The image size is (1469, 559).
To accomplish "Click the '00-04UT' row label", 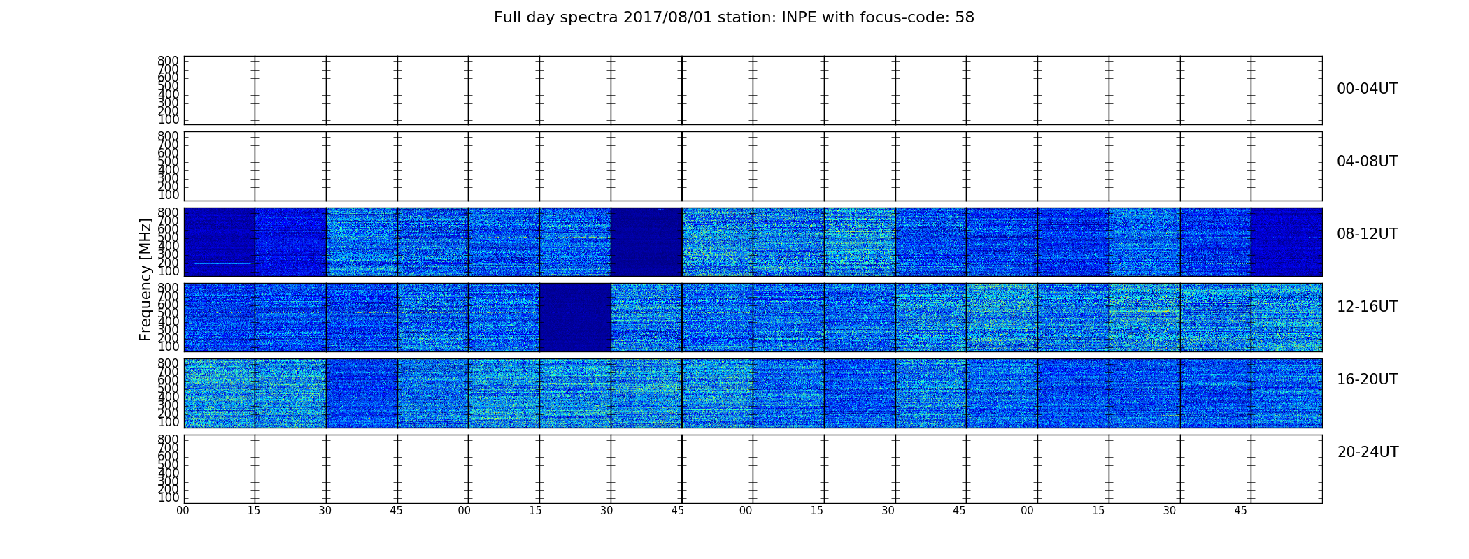I will pos(1368,89).
